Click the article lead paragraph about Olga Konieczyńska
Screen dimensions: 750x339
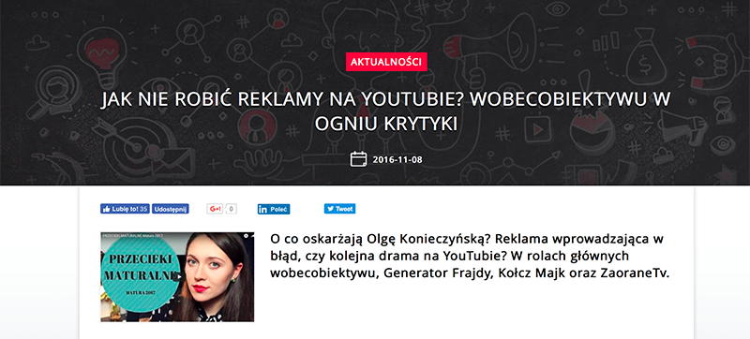pos(470,256)
